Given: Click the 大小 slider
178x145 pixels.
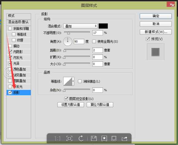Looking at the screenshot, I should [76, 64].
